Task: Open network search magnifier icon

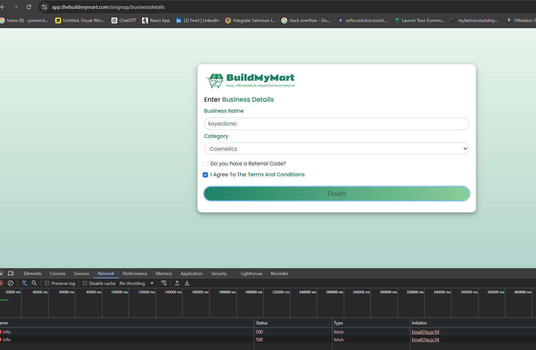Action: pos(34,283)
